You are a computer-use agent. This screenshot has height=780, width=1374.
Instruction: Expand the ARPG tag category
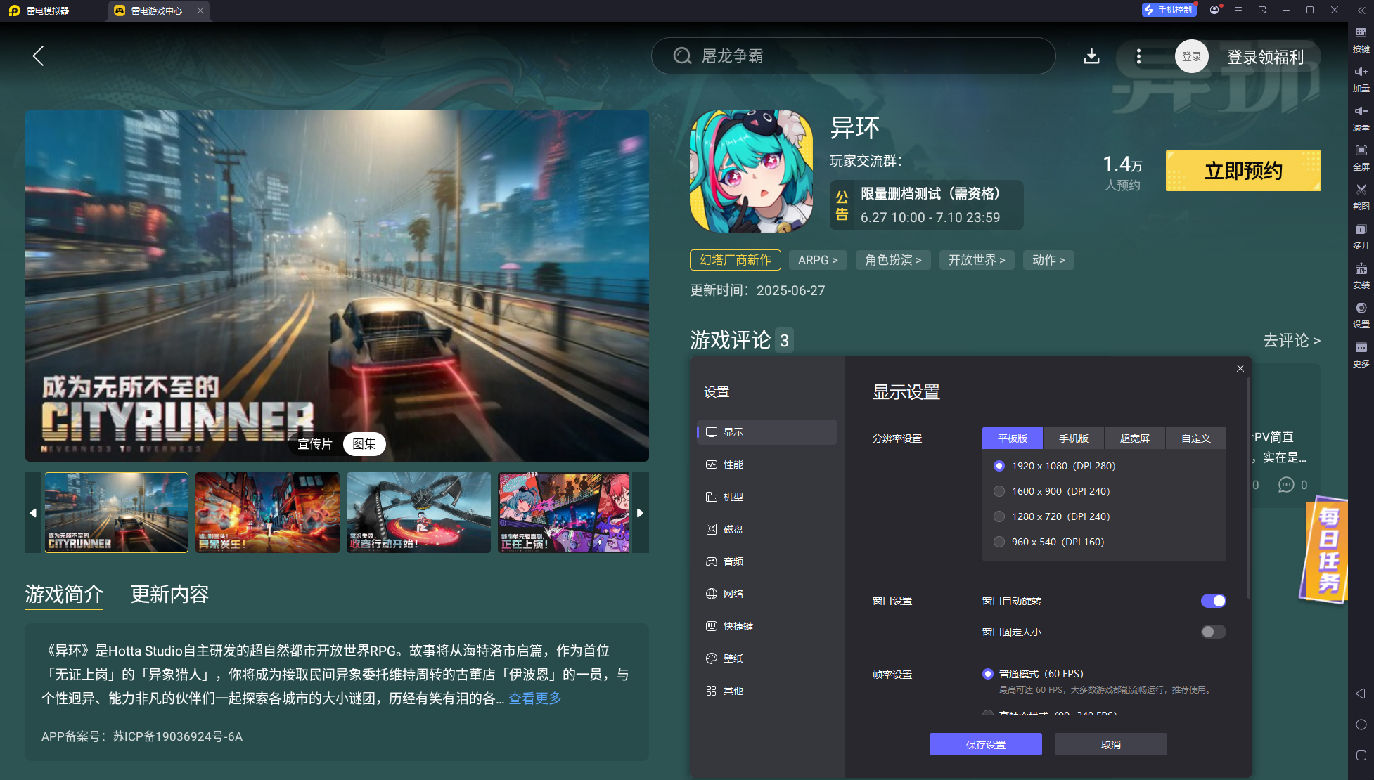pyautogui.click(x=818, y=260)
